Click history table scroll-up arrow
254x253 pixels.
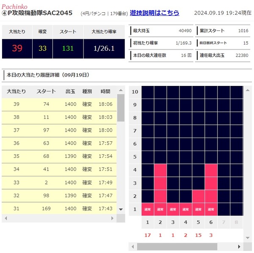pyautogui.click(x=121, y=90)
